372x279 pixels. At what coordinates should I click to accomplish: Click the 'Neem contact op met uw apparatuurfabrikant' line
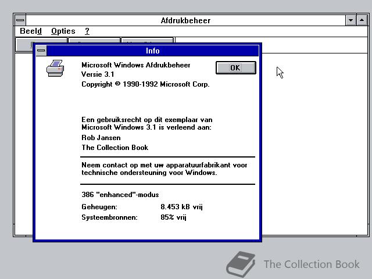pos(164,165)
